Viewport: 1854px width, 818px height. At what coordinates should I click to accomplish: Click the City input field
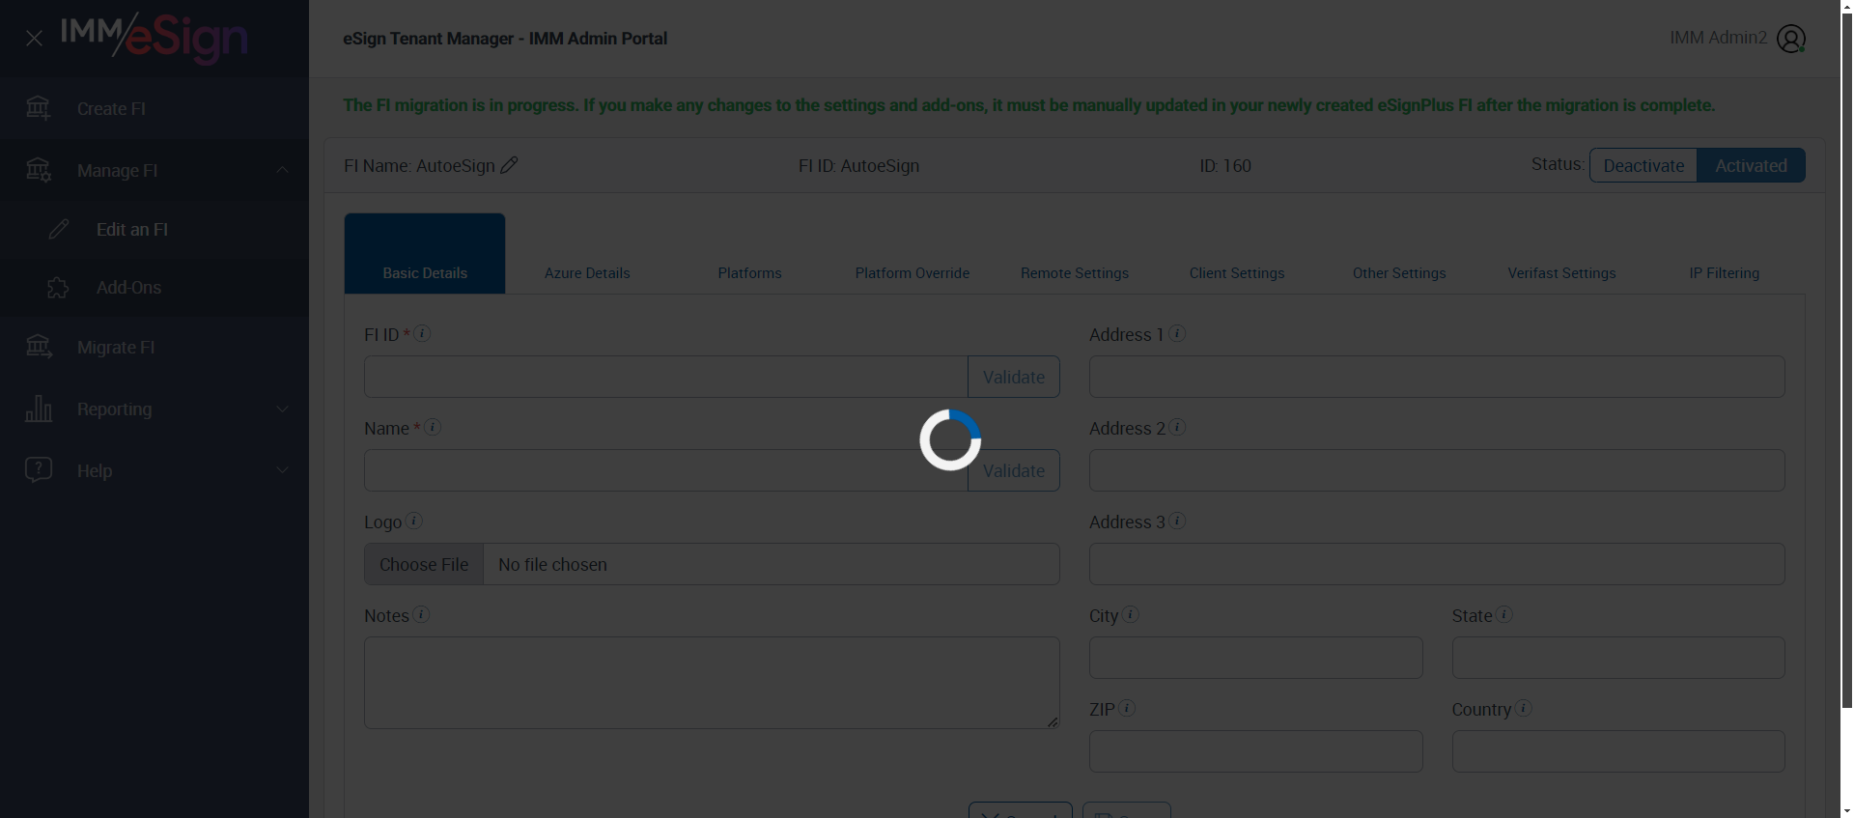click(x=1256, y=658)
